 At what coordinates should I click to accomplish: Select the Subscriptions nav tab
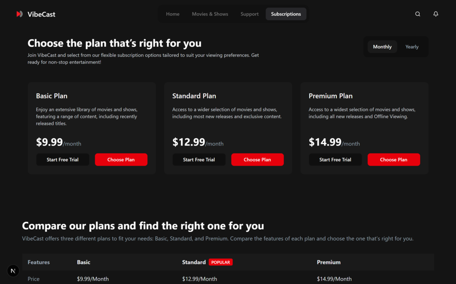pyautogui.click(x=286, y=14)
